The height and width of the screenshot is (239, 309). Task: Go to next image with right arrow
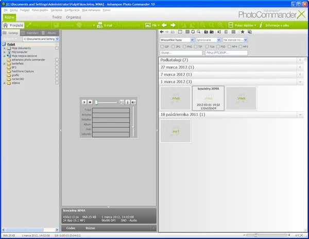[x=173, y=25]
